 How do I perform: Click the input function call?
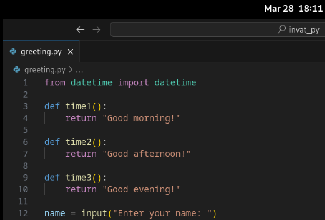(x=94, y=213)
